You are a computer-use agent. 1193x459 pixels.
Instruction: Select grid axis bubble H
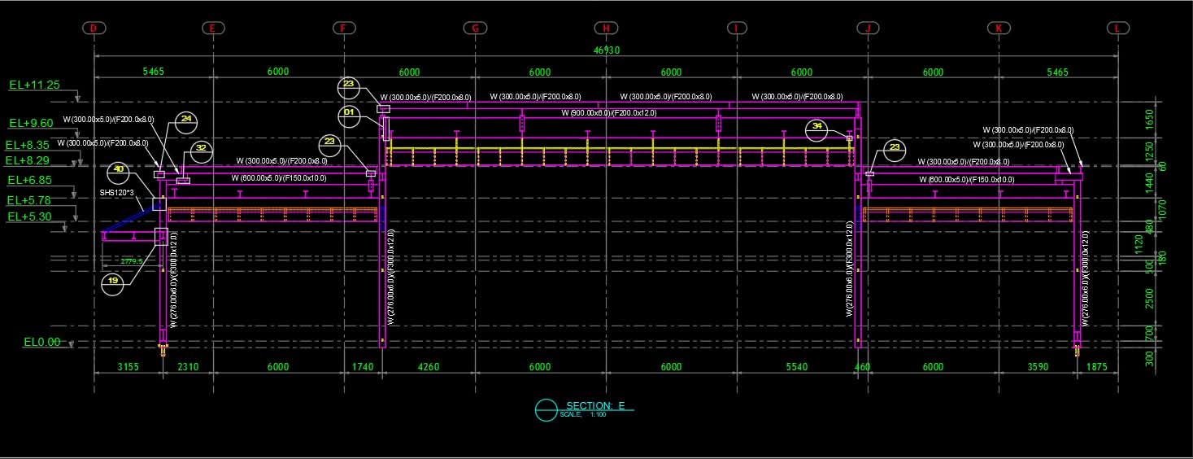(606, 28)
